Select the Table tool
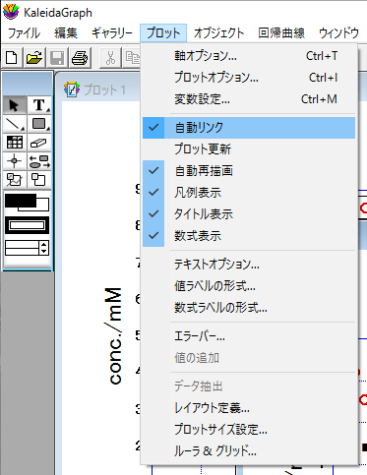The height and width of the screenshot is (475, 367). [x=15, y=143]
